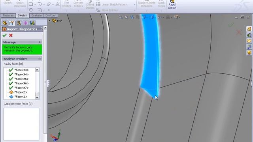Select *Face<45> in faulty faces list
Viewport: 253px width, 142px height.
click(x=21, y=79)
